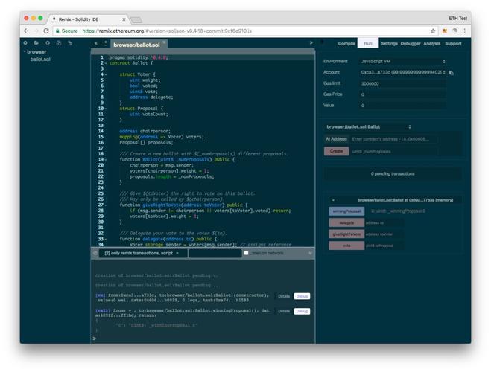The width and height of the screenshot is (491, 372).
Task: Click the giveRightToVote function button
Action: (x=346, y=234)
